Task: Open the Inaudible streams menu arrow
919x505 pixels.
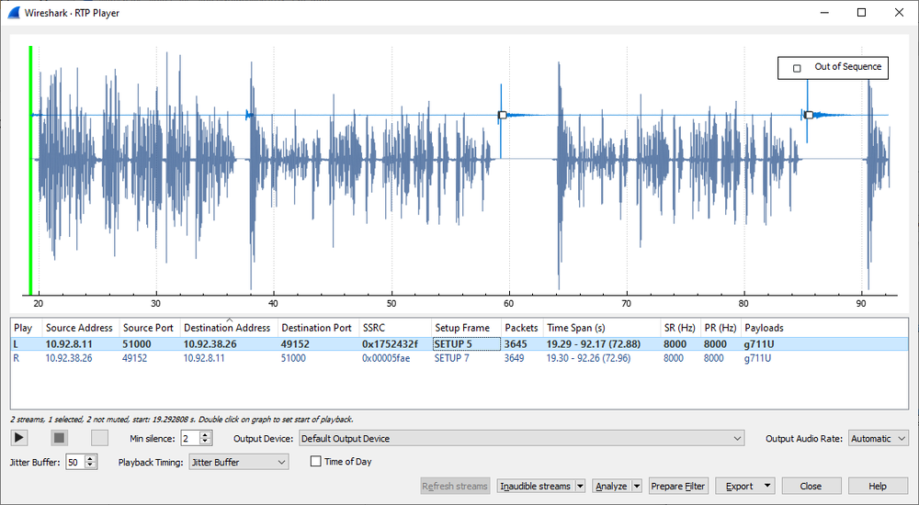Action: tap(579, 487)
